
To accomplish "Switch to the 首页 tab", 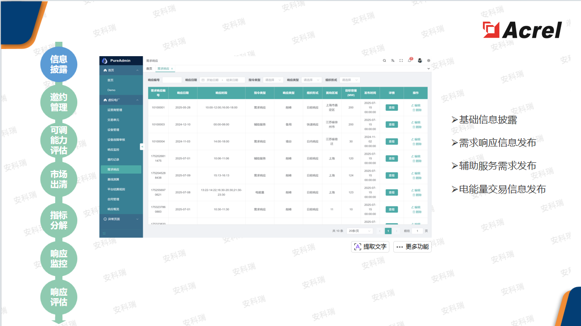I will tap(149, 69).
